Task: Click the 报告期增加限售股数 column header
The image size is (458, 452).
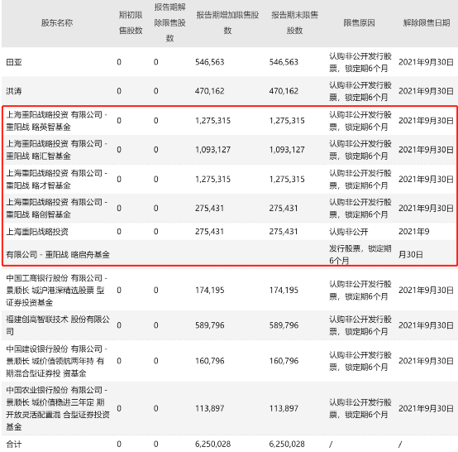Action: tap(227, 23)
